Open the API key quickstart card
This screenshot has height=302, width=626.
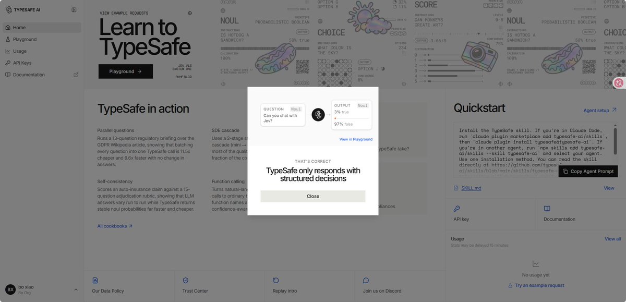490,214
